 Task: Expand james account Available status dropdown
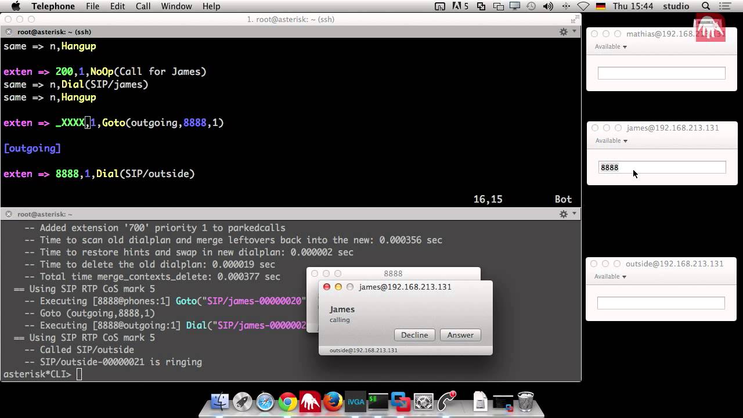click(611, 140)
